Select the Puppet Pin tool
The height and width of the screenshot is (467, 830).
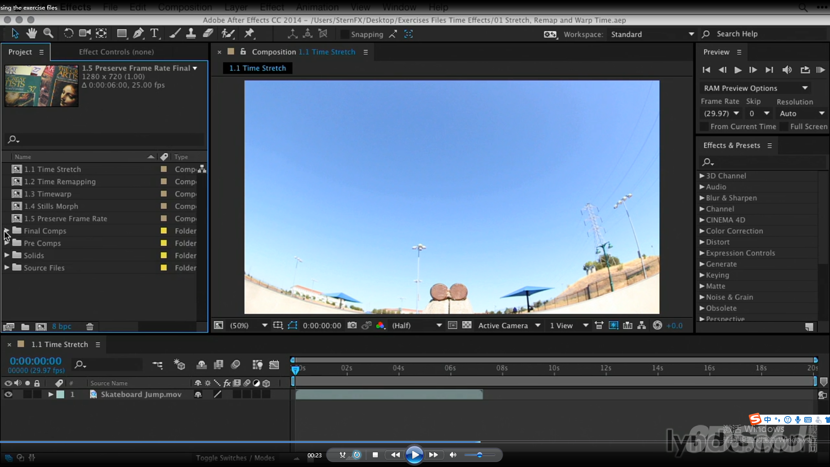249,33
